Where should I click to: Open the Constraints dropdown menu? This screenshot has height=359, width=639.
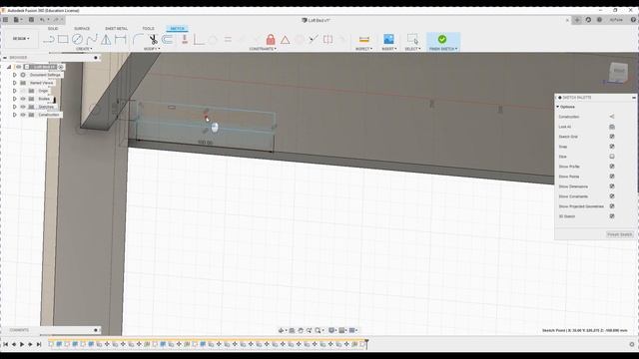pos(263,49)
